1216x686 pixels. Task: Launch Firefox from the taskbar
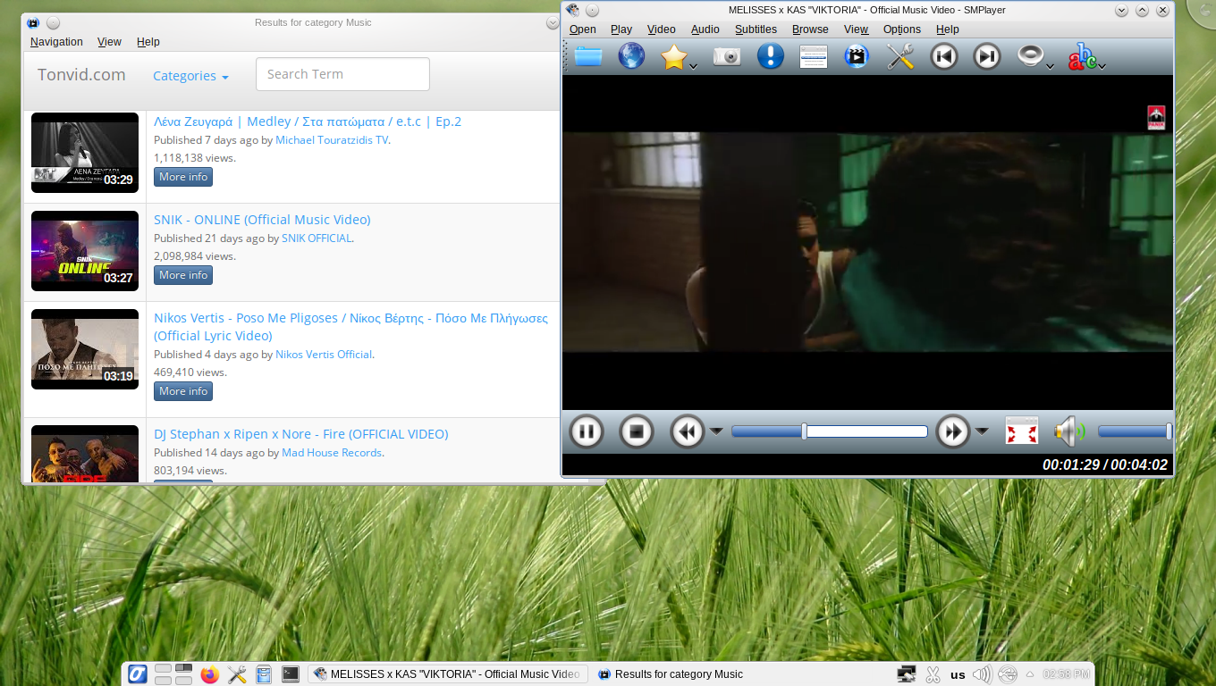(x=210, y=674)
